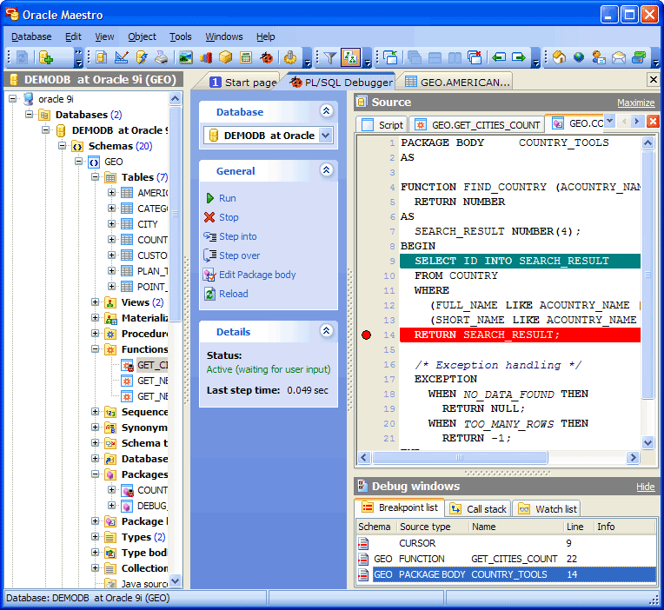Switch to the GEO.AMERICAN... tab

[457, 83]
